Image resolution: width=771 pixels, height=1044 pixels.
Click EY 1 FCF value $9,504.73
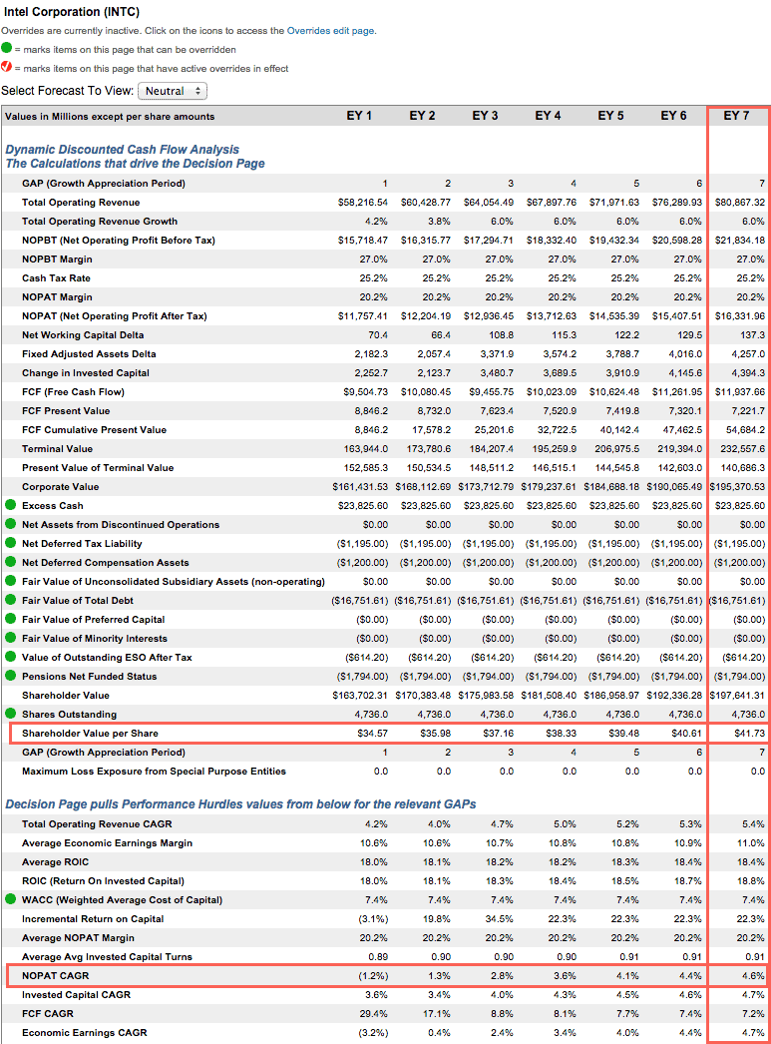click(x=365, y=392)
